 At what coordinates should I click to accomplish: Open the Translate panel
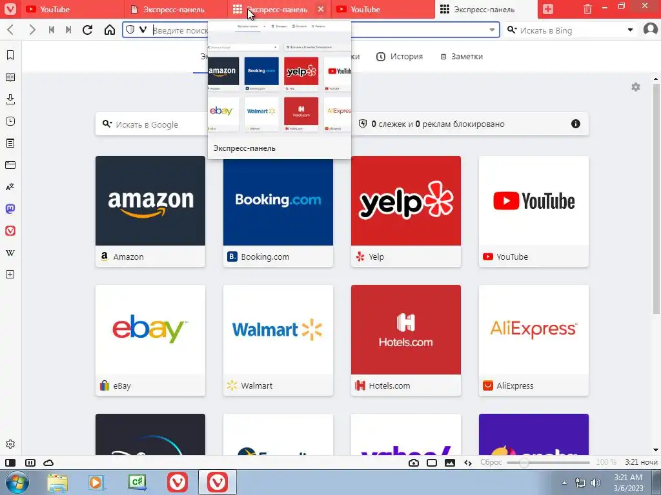[x=10, y=187]
